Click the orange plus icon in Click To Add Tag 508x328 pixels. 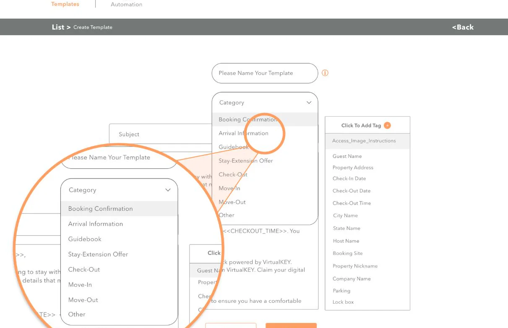click(387, 125)
